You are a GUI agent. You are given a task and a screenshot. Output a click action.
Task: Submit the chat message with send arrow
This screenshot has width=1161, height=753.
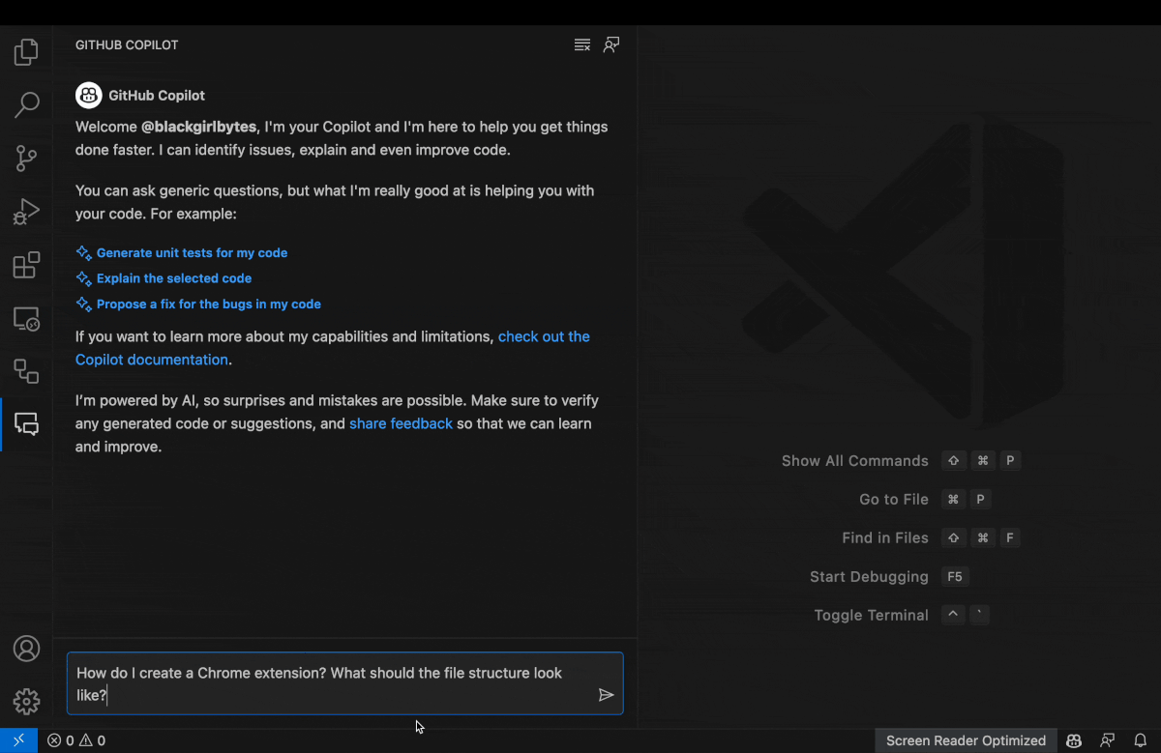[608, 694]
